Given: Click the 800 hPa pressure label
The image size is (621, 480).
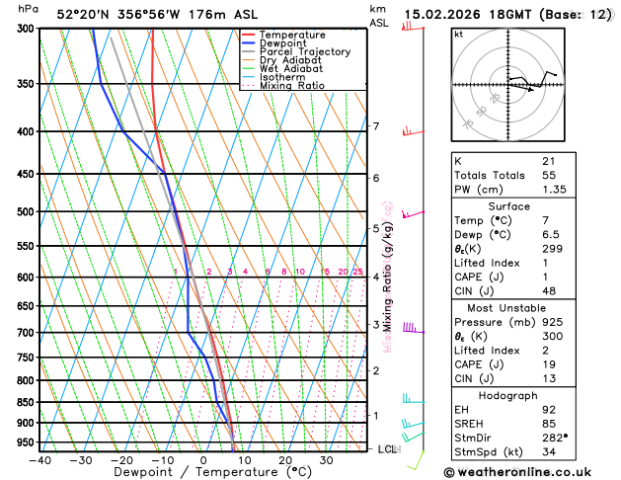Looking at the screenshot, I should pos(28,380).
